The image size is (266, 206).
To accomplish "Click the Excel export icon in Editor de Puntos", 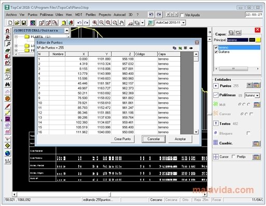I will click(x=180, y=48).
